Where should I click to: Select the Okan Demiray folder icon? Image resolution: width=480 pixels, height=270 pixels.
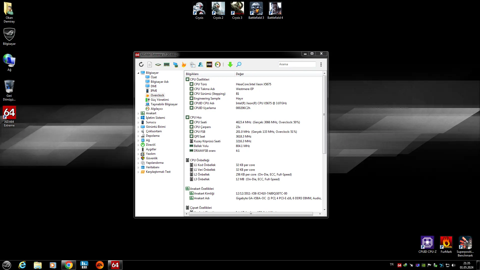[x=9, y=12]
